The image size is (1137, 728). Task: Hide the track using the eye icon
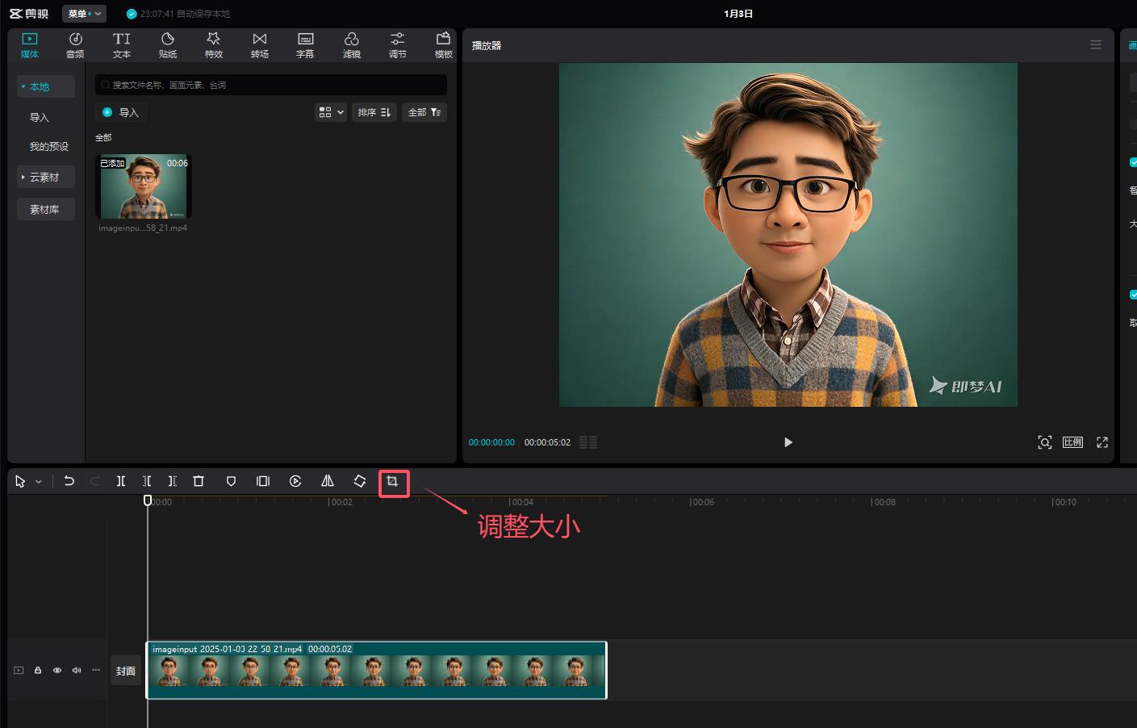pyautogui.click(x=57, y=671)
